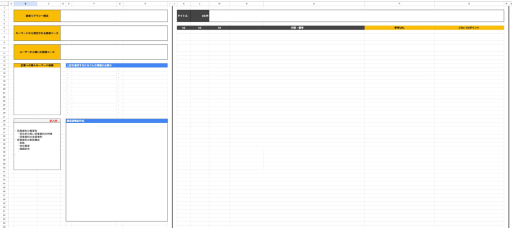Screen dimensions: 512x228
Task: Click the 上記を達成するにはどんな情報が必要か header
Action: point(116,65)
